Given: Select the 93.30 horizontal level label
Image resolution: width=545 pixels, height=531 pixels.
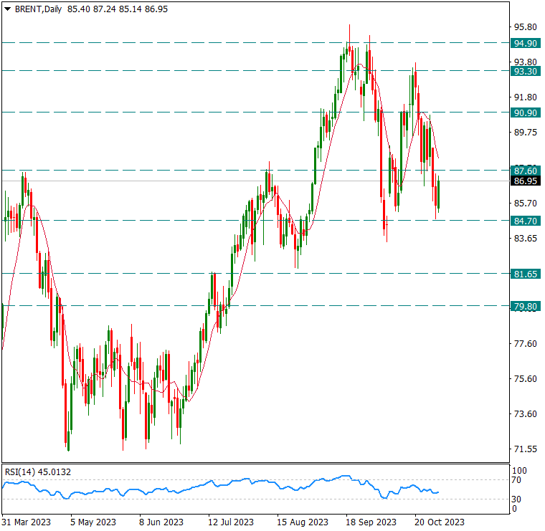Looking at the screenshot, I should coord(526,71).
